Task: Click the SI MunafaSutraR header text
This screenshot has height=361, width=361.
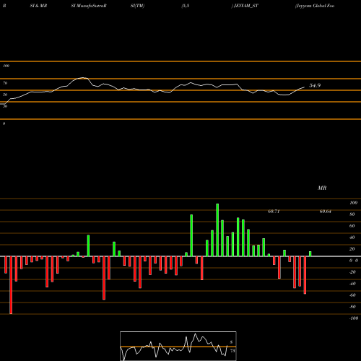Action: pyautogui.click(x=89, y=6)
